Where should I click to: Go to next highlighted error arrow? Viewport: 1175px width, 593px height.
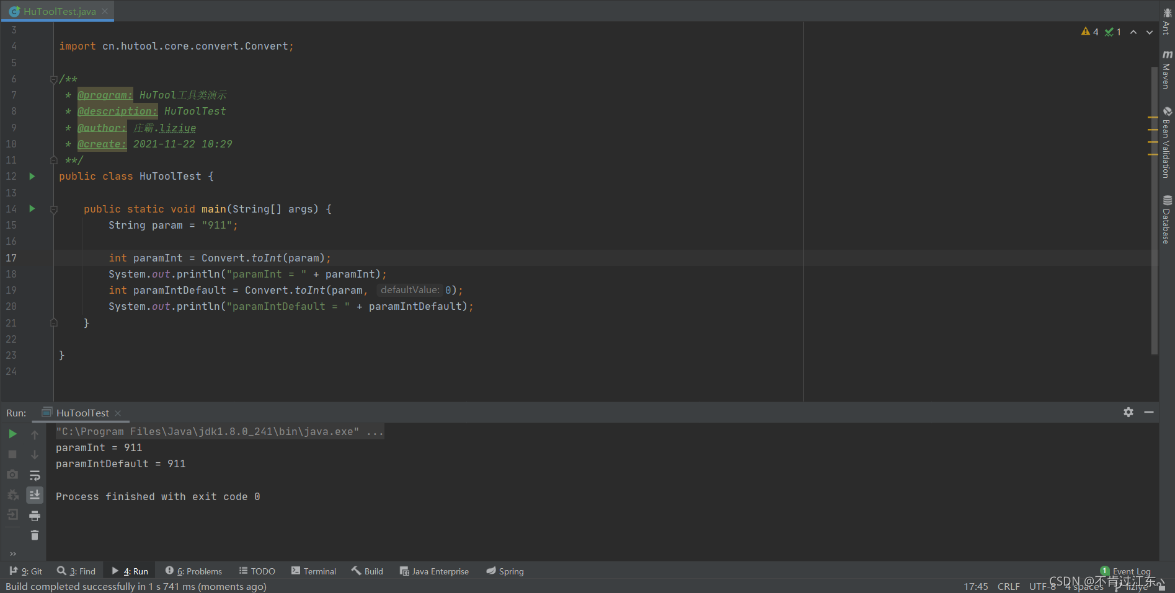(x=1150, y=32)
